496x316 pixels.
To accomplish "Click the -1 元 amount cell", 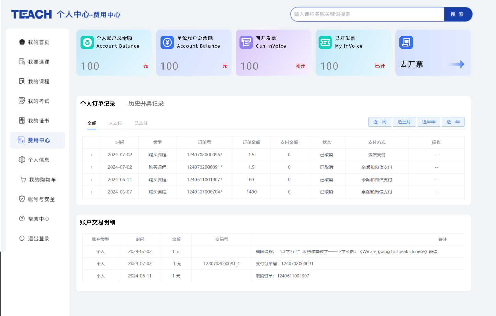I will (x=176, y=264).
